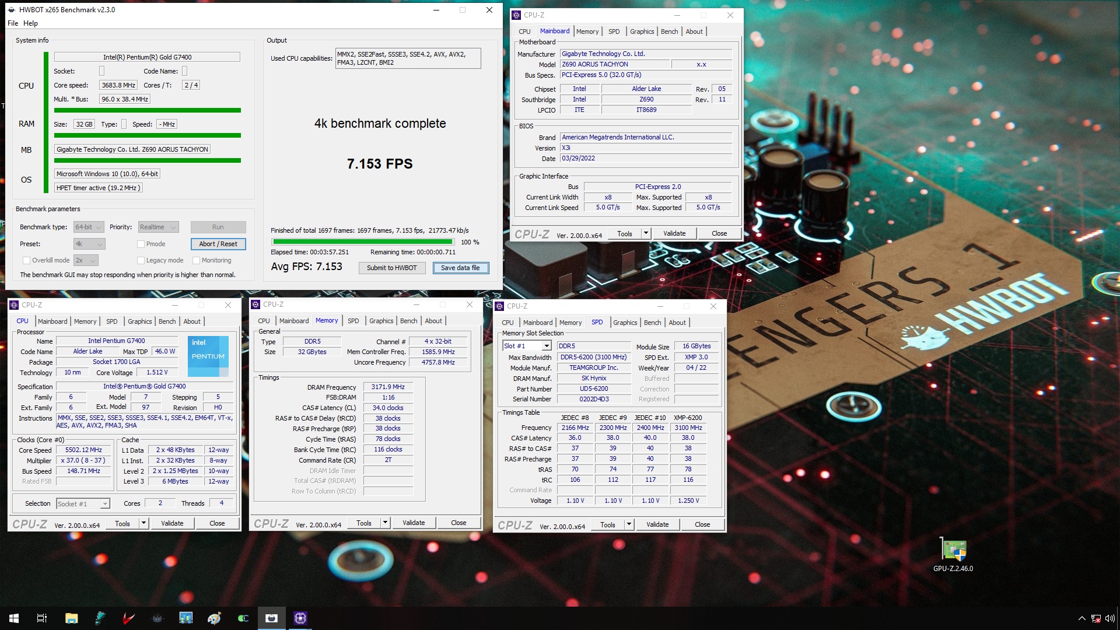Click the CPU-Z title icon of the window showing Intel Pentium Gold G7400
1120x630 pixels.
tap(15, 305)
